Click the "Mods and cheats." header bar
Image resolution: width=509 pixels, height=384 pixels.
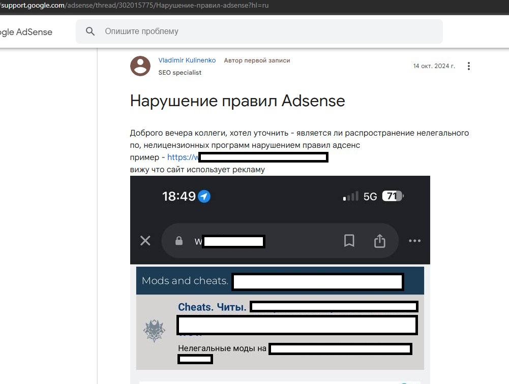point(185,281)
